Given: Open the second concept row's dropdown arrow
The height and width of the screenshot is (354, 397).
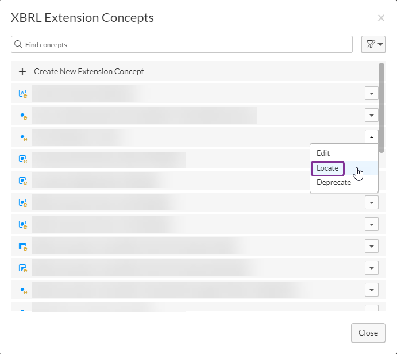Looking at the screenshot, I should 372,116.
